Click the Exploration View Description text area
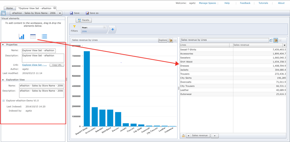The width and height of the screenshot is (290, 142). tap(42, 93)
